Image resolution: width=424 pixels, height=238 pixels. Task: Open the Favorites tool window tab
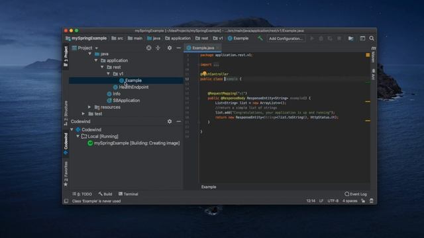(66, 174)
